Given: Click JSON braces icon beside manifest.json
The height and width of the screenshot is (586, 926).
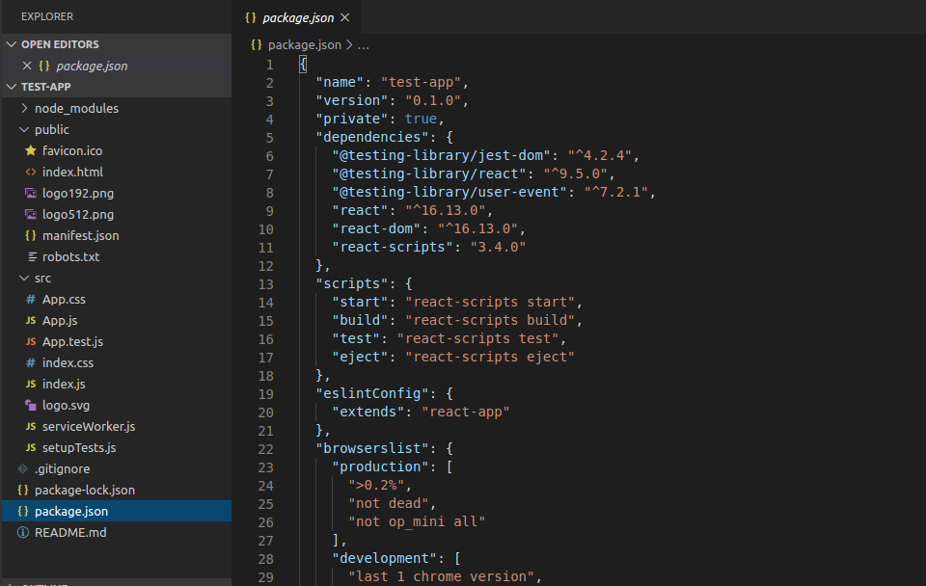Looking at the screenshot, I should coord(31,235).
